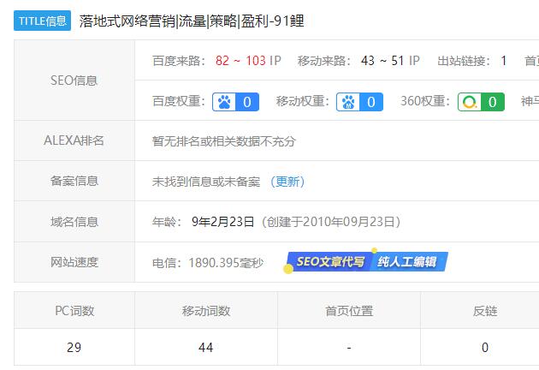Image resolution: width=539 pixels, height=370 pixels.
Task: Click the 域名信息 row label
Action: click(x=74, y=222)
